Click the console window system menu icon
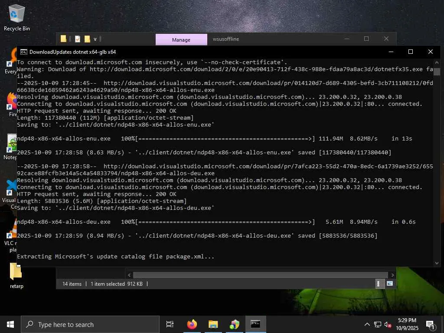 click(x=24, y=52)
